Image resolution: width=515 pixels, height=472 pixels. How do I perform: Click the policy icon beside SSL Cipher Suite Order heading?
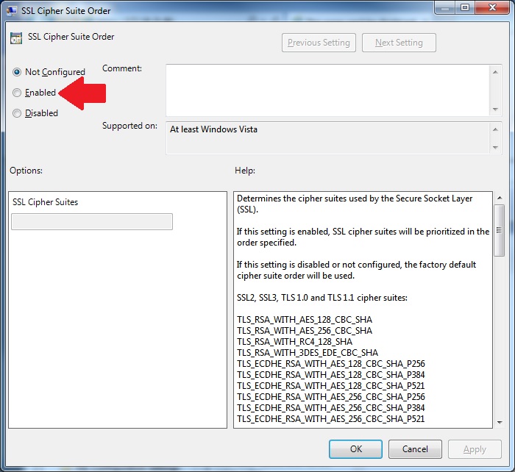(15, 37)
